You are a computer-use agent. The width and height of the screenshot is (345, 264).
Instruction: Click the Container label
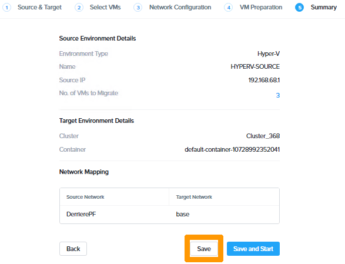pyautogui.click(x=72, y=150)
